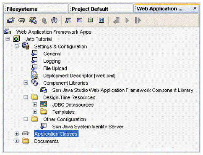The width and height of the screenshot is (203, 155).
Task: Switch to the Filesystems tab
Action: point(36,9)
